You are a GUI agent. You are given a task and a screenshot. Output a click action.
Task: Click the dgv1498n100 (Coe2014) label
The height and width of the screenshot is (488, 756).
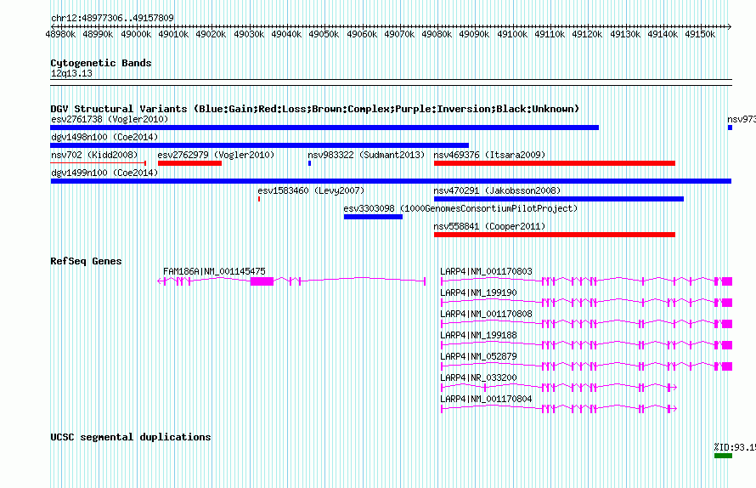click(104, 137)
